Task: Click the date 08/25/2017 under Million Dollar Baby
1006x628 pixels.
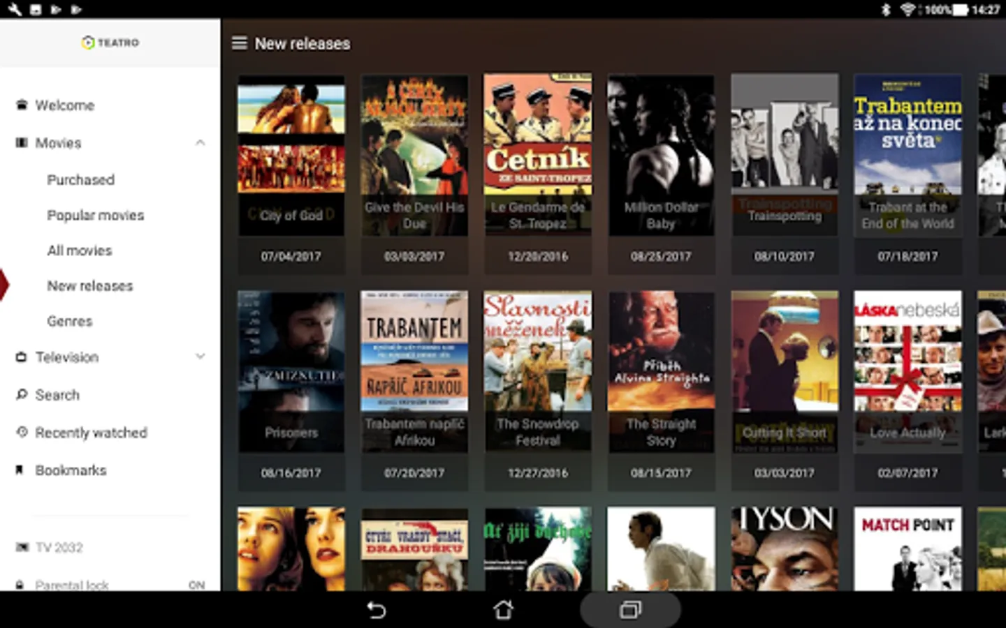Action: point(661,256)
